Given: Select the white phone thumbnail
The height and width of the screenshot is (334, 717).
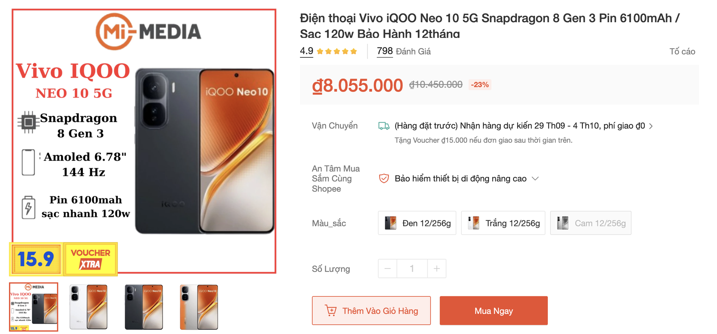Looking at the screenshot, I should [89, 307].
